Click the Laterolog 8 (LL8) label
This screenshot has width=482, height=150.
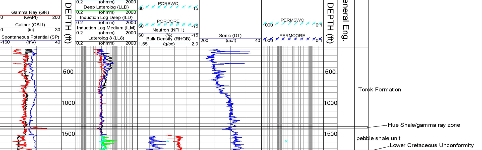(106, 38)
